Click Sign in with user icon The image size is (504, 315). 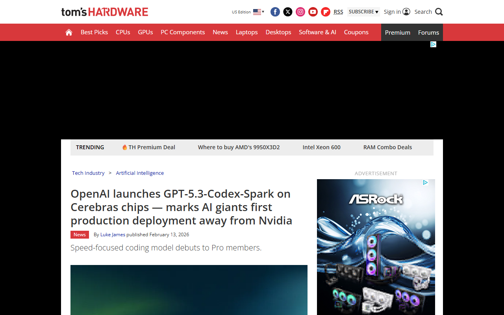click(x=397, y=12)
